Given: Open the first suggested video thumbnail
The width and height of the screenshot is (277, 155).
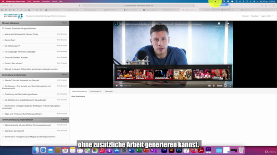Looking at the screenshot, I should [x=126, y=74].
